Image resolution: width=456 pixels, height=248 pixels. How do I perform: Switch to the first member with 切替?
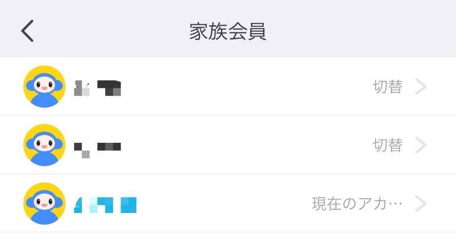point(388,86)
